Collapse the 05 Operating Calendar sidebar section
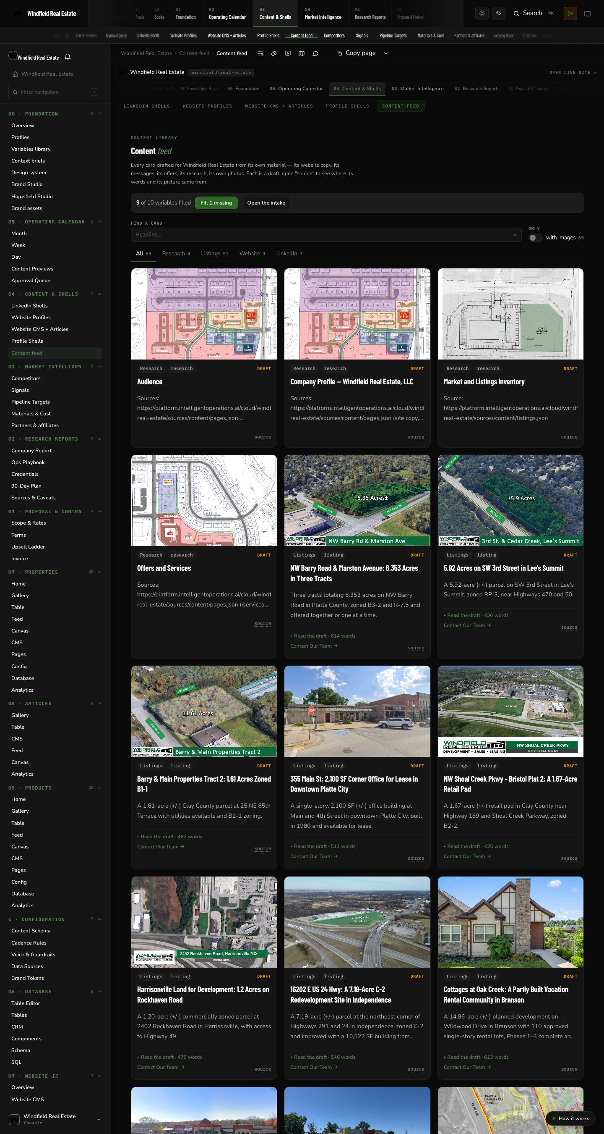The height and width of the screenshot is (1134, 604). tap(100, 222)
